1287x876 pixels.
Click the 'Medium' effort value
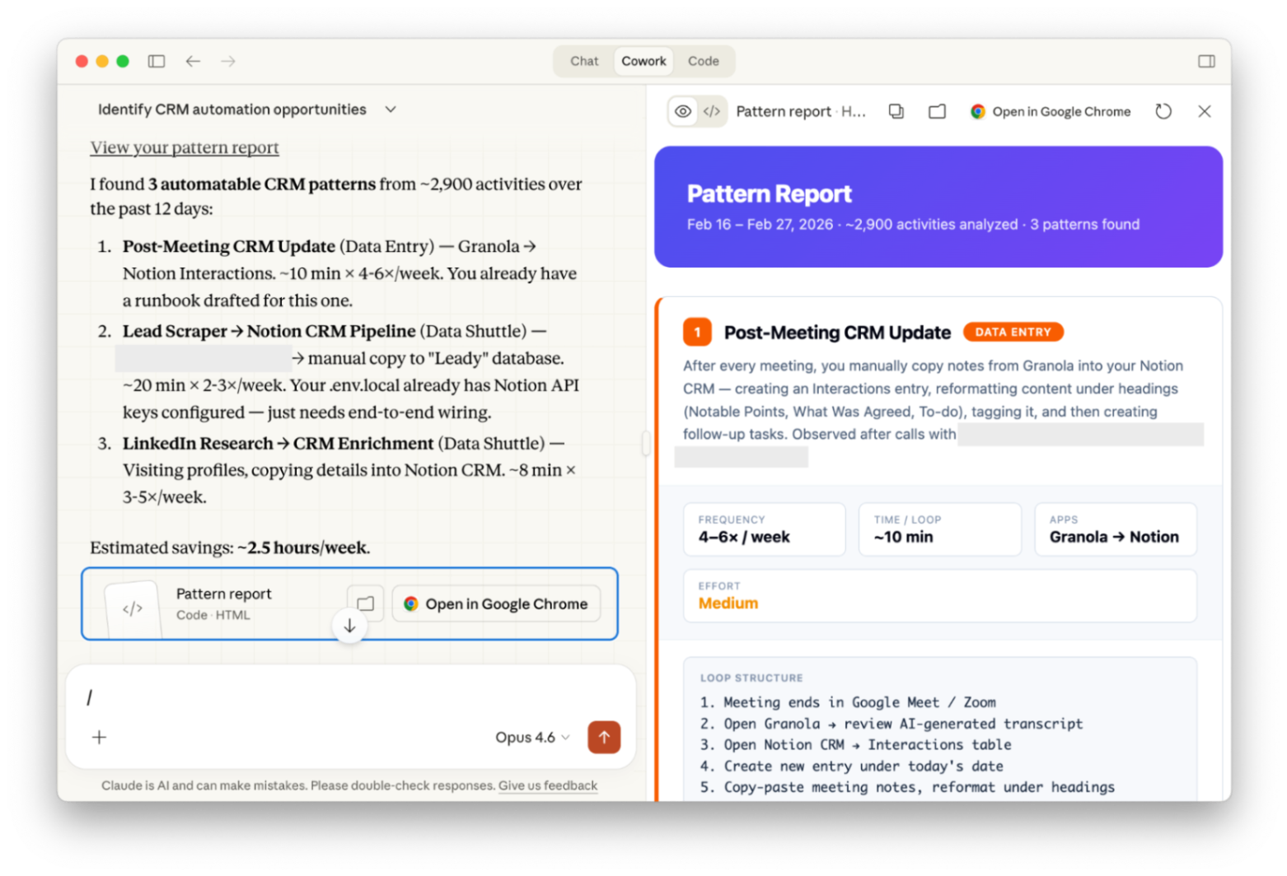[x=728, y=603]
